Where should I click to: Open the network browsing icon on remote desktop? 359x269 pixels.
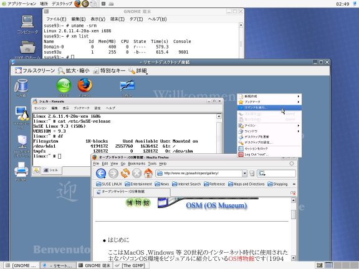pos(22,146)
